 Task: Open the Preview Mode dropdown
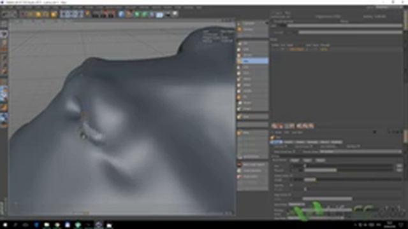[360, 151]
